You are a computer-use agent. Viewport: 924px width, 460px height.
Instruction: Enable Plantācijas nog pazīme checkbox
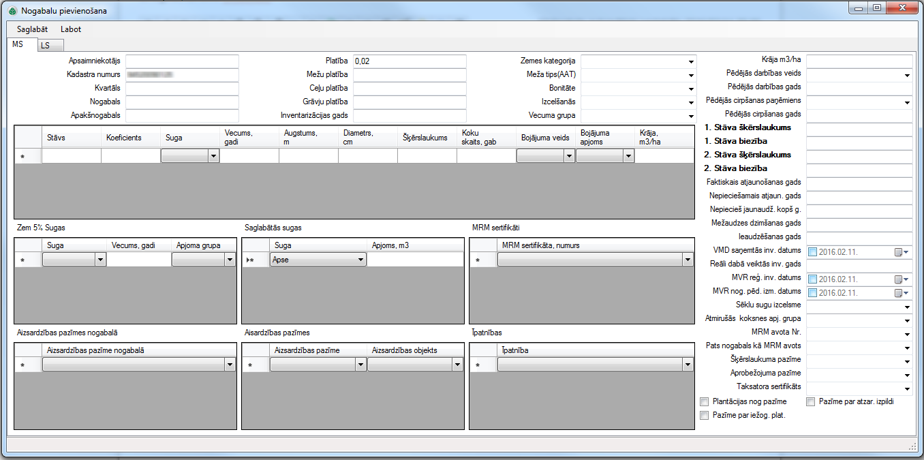tap(705, 402)
